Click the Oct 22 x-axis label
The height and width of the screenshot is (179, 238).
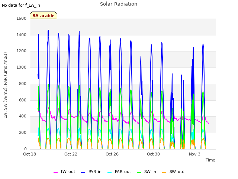71,154
